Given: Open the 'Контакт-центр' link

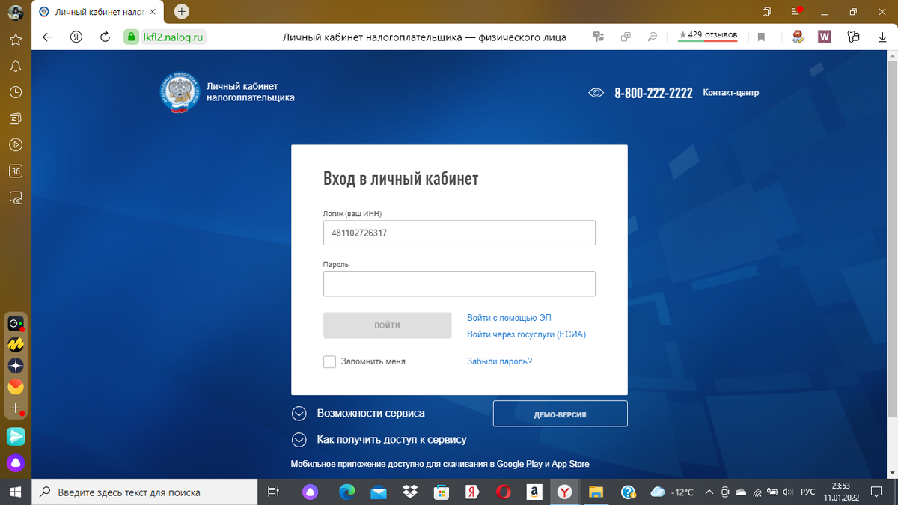Looking at the screenshot, I should click(x=731, y=93).
